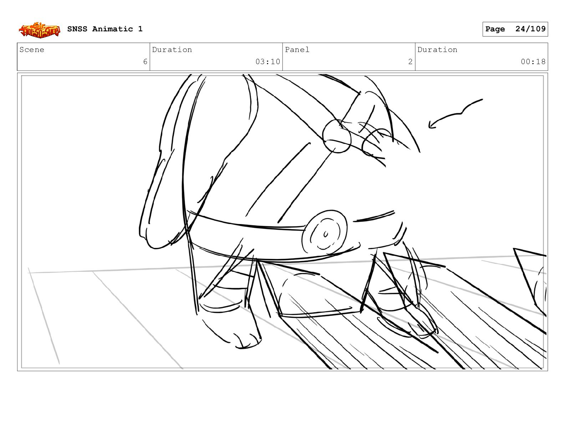Click the panel Duration value '00:18'
Screen dimensions: 565x436
pyautogui.click(x=533, y=62)
